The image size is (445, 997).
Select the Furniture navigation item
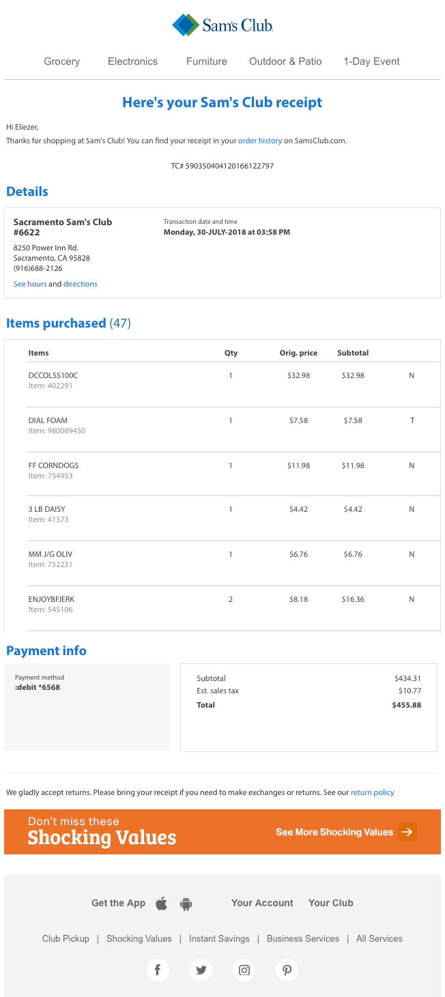[207, 61]
